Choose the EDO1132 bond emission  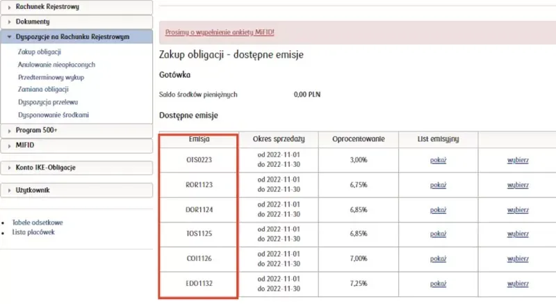(x=518, y=284)
